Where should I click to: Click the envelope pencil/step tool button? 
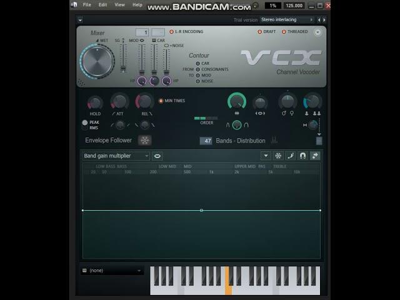pyautogui.click(x=290, y=156)
